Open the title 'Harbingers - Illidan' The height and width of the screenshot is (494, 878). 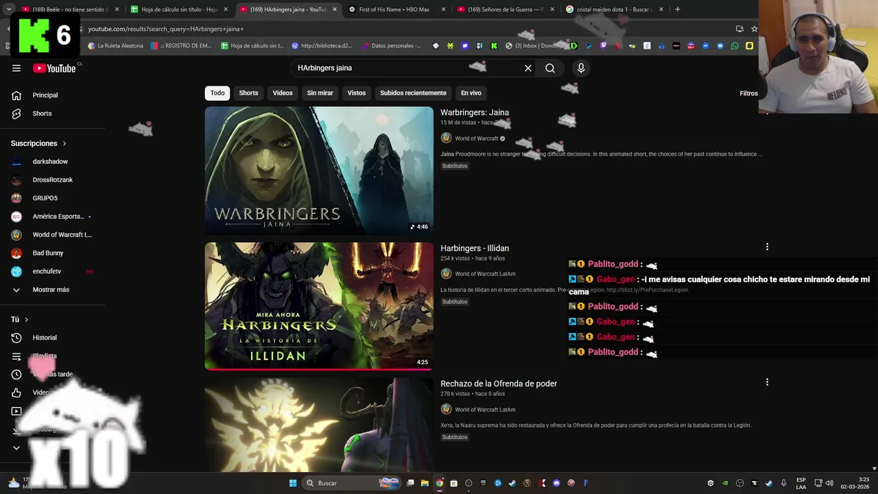click(475, 248)
